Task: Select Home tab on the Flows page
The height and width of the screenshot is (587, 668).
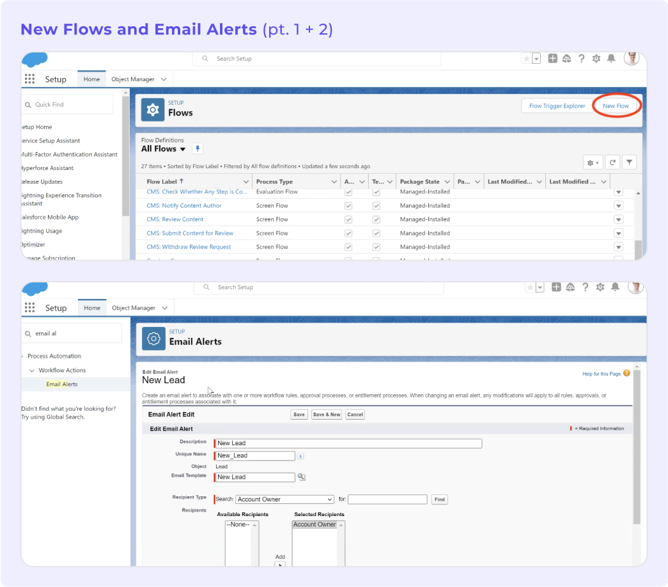Action: click(91, 79)
